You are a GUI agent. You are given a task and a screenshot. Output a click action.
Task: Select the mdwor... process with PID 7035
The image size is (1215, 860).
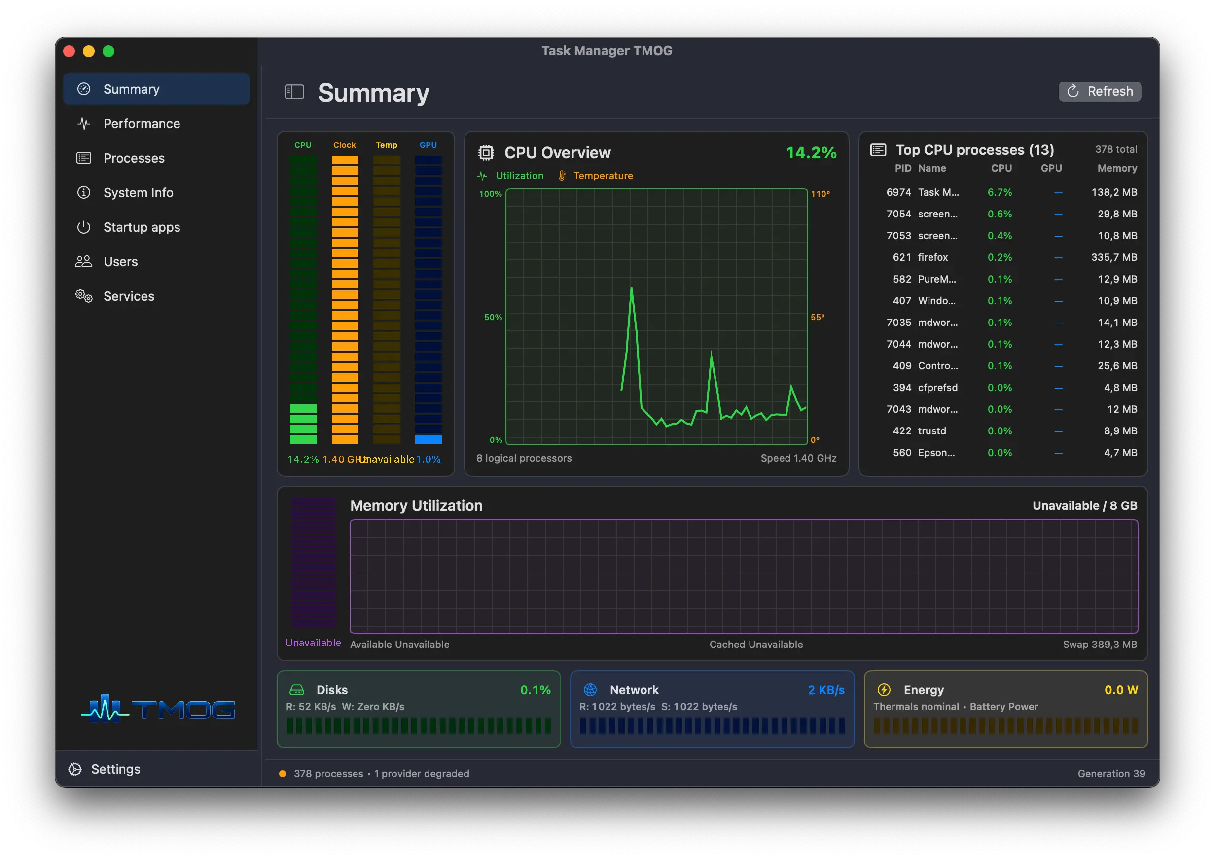1004,322
